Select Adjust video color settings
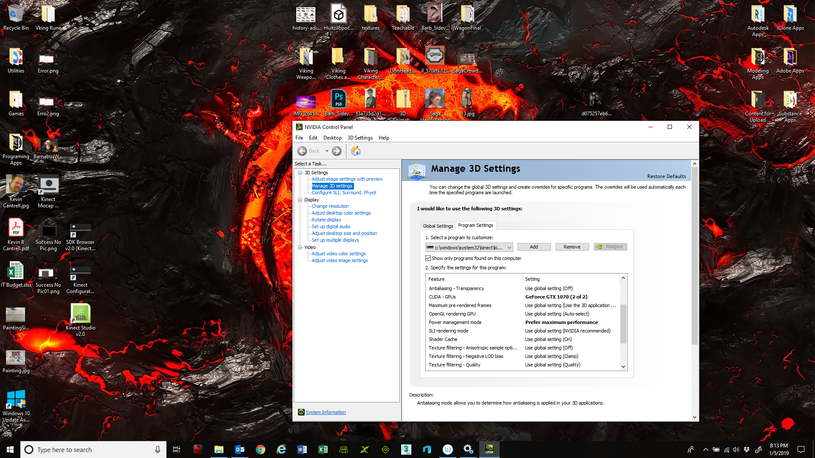Image resolution: width=815 pixels, height=458 pixels. click(339, 254)
